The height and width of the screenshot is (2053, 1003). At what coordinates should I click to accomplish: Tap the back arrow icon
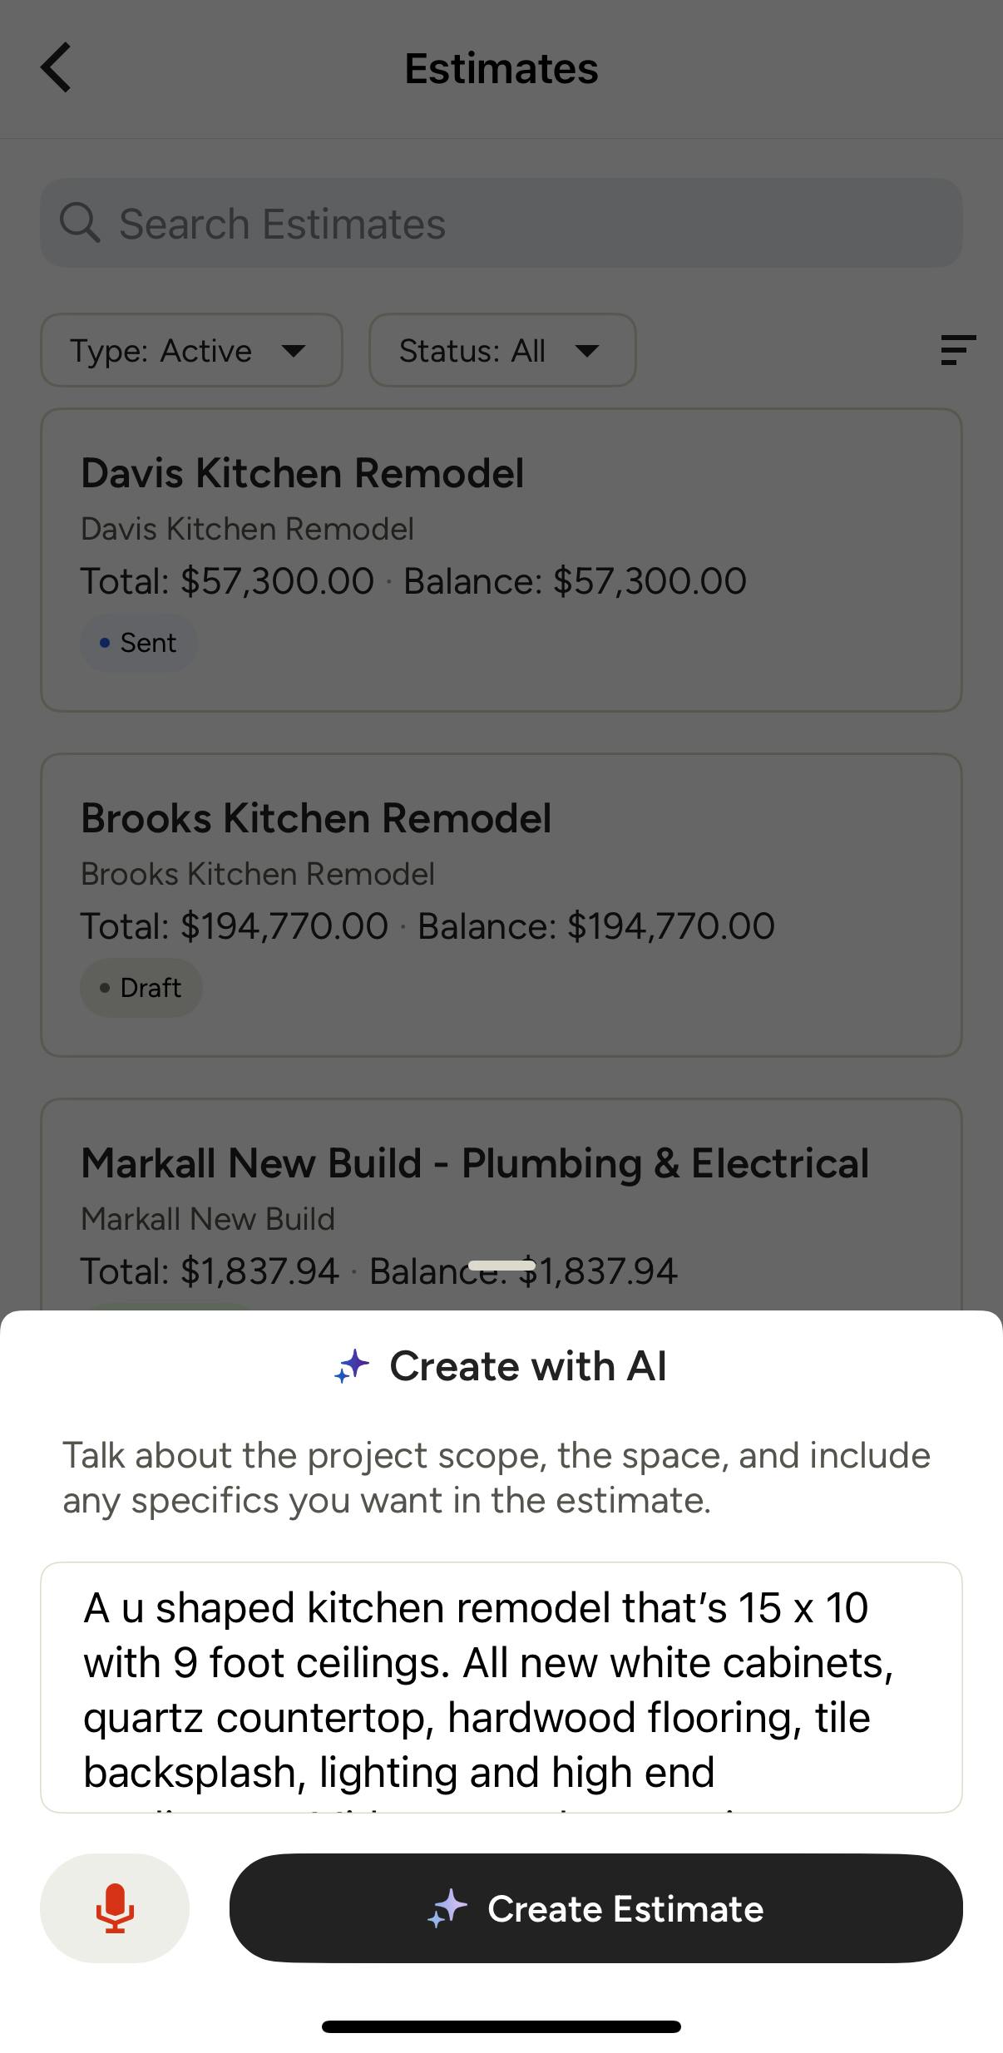tap(57, 67)
